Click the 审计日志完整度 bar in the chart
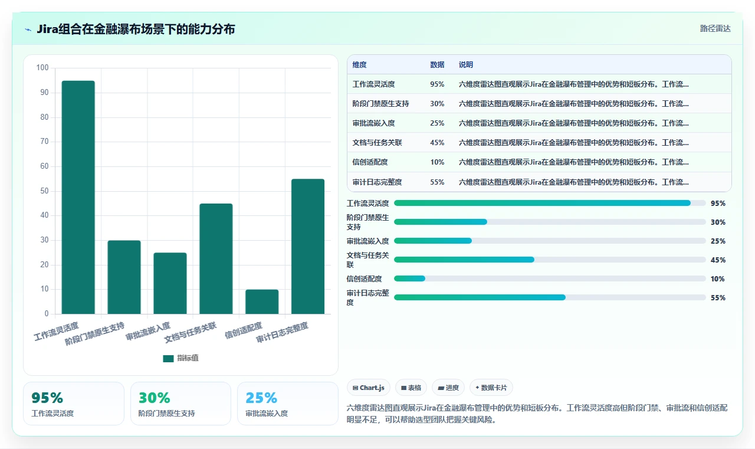The height and width of the screenshot is (449, 755). pos(308,246)
